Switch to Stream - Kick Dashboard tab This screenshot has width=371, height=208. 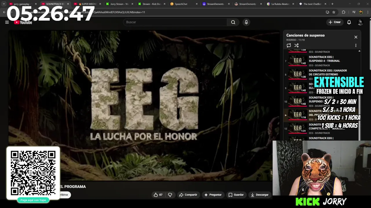pyautogui.click(x=151, y=4)
